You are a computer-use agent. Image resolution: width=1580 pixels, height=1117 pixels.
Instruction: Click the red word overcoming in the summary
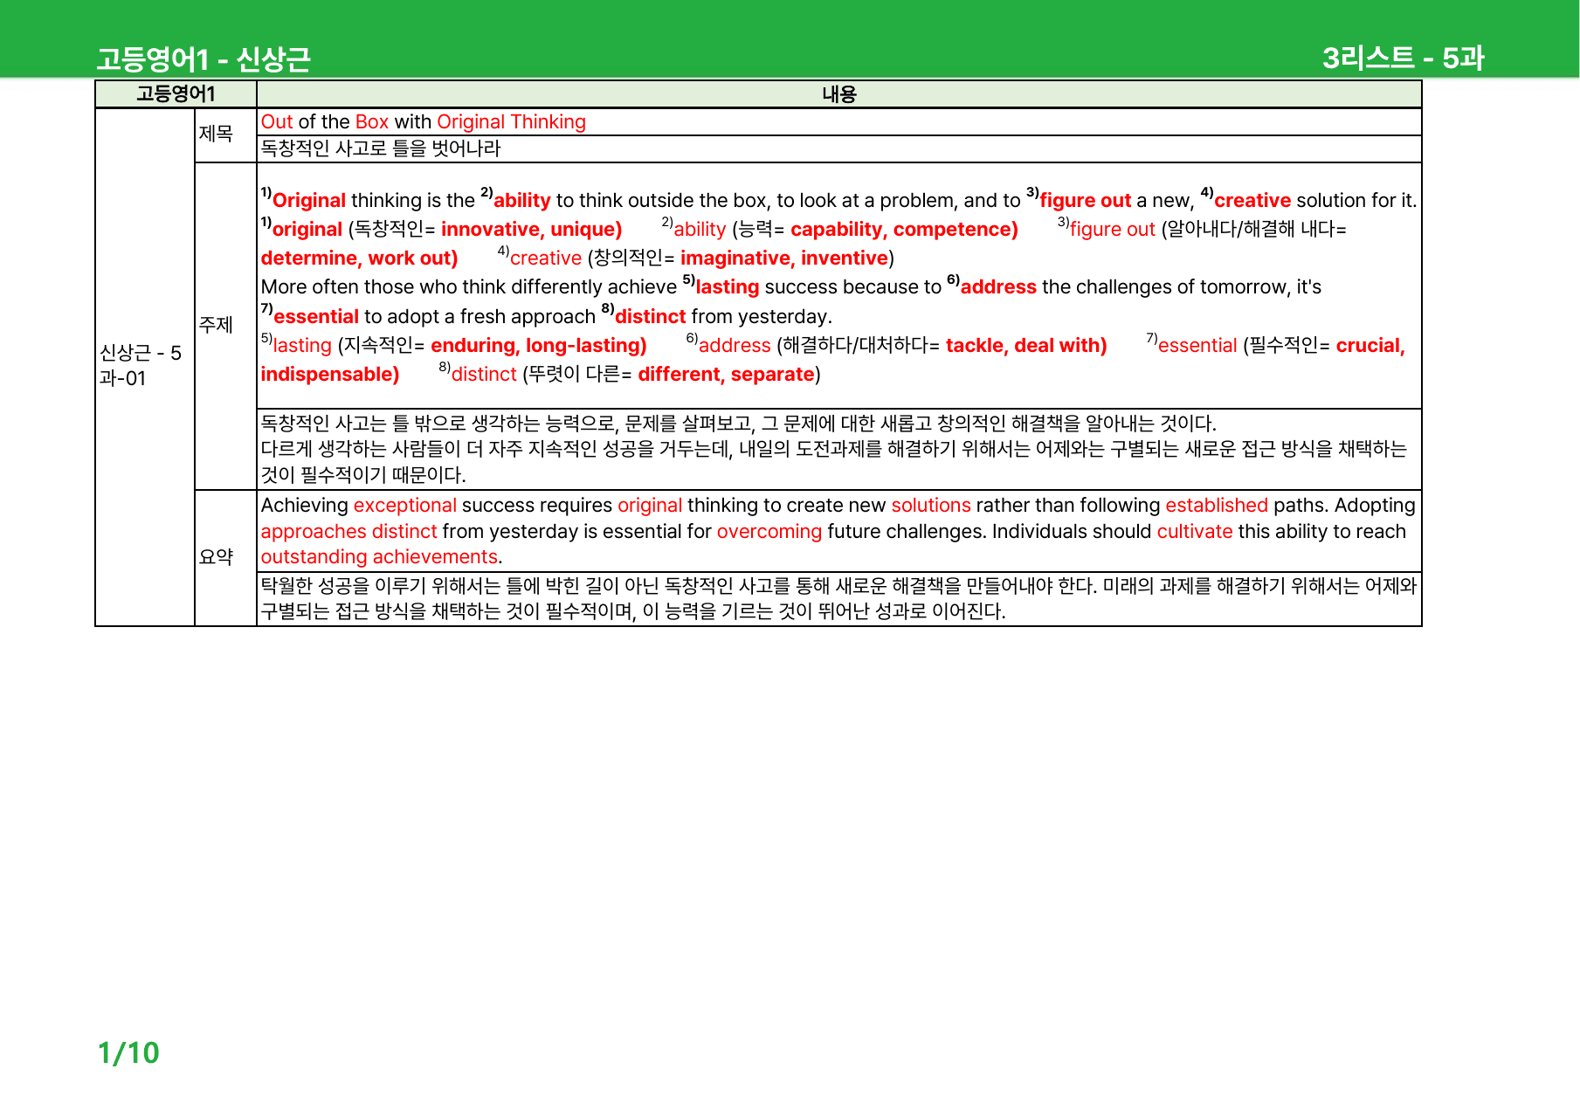click(x=769, y=532)
